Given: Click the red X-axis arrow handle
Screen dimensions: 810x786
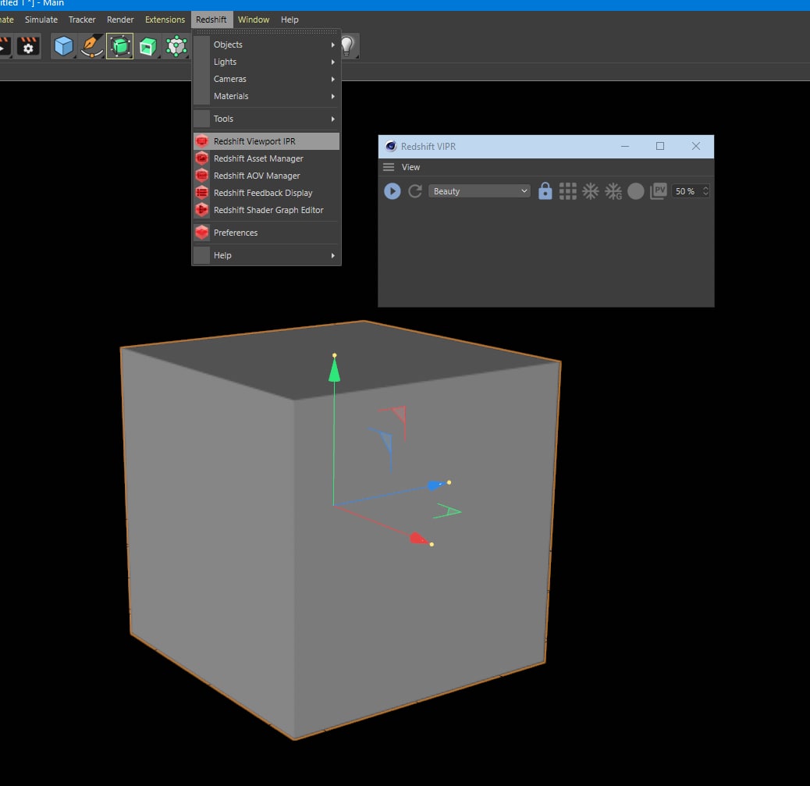Looking at the screenshot, I should [421, 539].
